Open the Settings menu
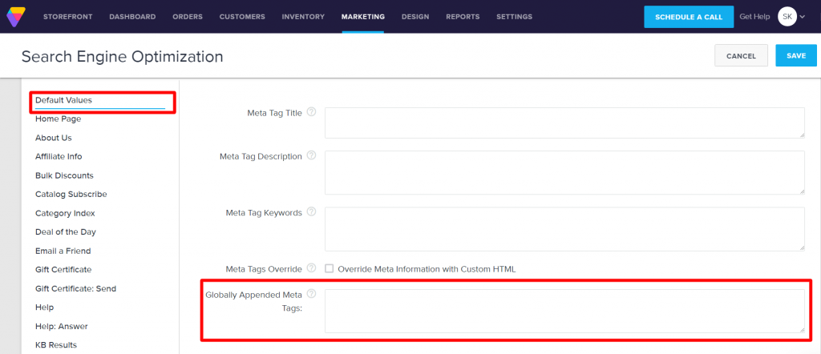This screenshot has width=821, height=354. pos(514,17)
